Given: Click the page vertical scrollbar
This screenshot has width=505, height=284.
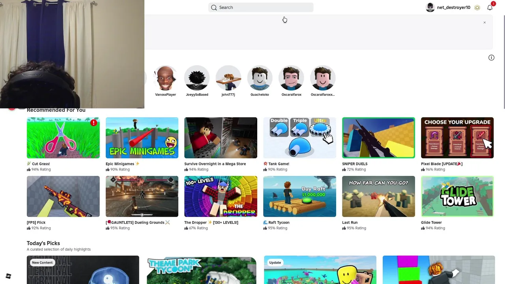Looking at the screenshot, I should 503,61.
